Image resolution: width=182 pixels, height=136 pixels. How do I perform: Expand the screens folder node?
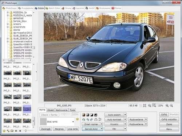pos(8,24)
